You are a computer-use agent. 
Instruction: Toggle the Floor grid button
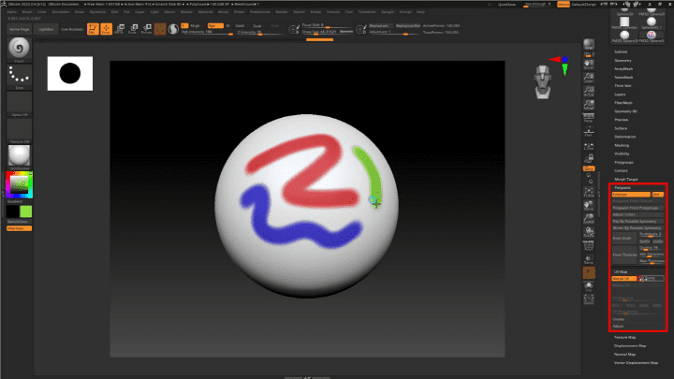[x=589, y=131]
